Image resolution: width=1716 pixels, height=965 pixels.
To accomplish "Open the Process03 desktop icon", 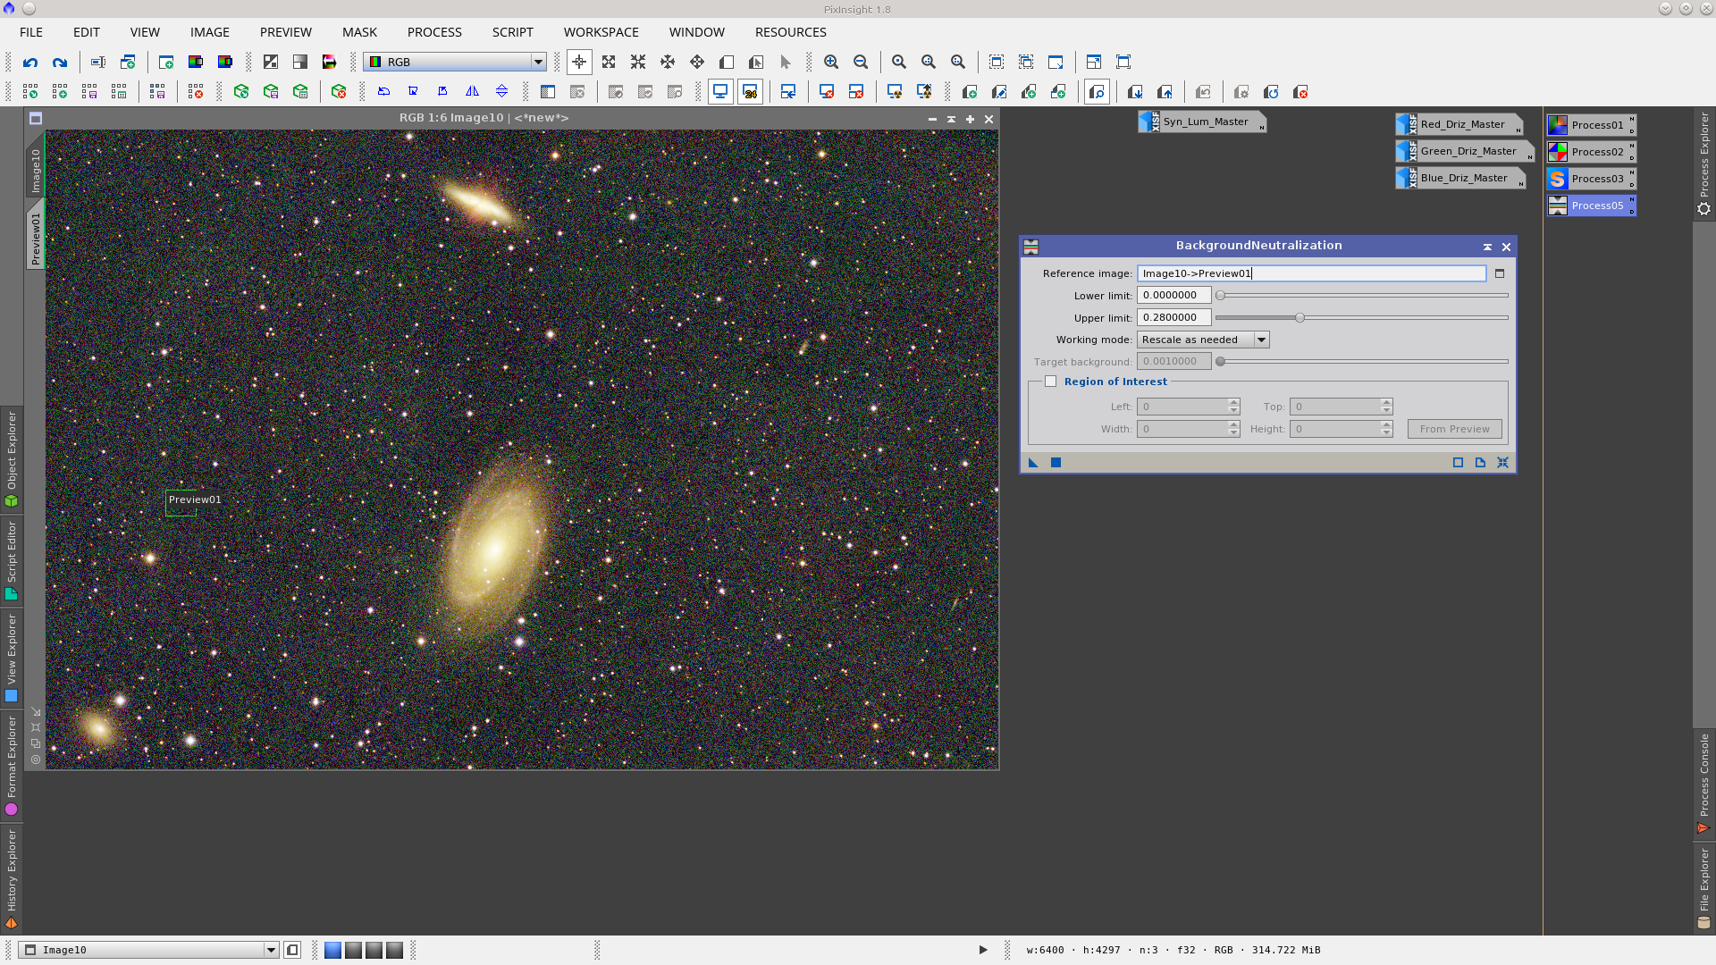I will click(1591, 179).
